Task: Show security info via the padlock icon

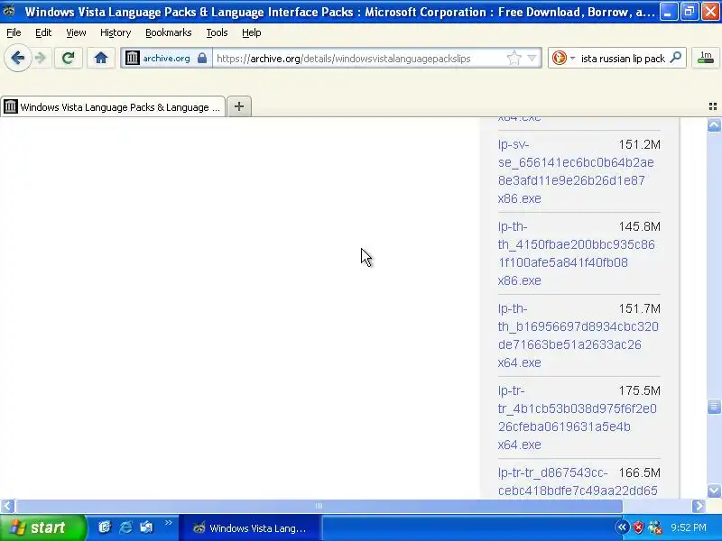Action: (x=201, y=58)
